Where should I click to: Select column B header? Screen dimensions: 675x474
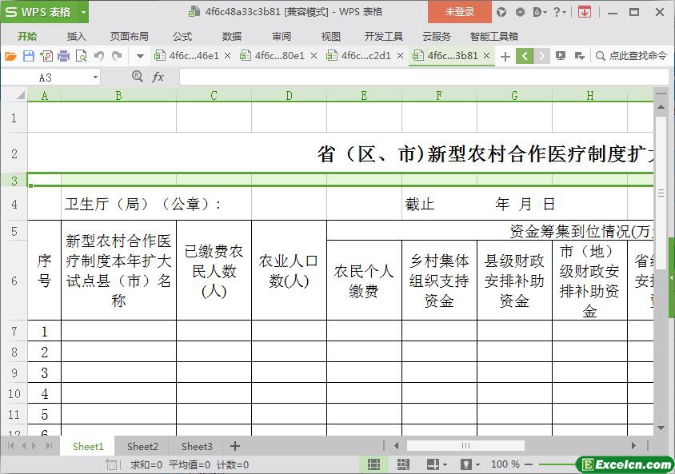coord(118,95)
